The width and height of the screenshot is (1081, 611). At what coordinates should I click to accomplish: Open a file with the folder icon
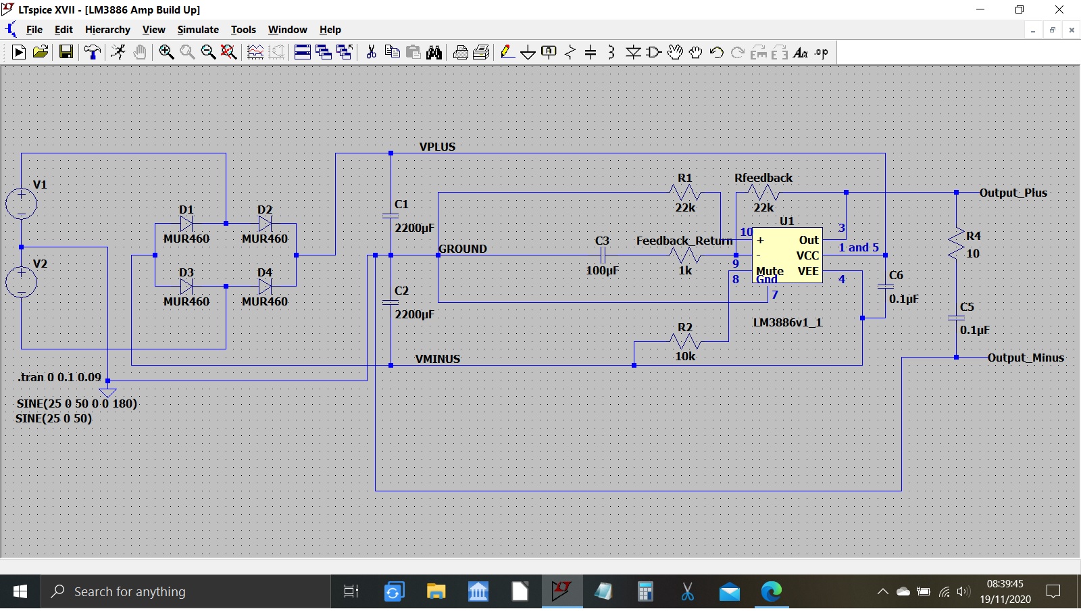pos(41,52)
